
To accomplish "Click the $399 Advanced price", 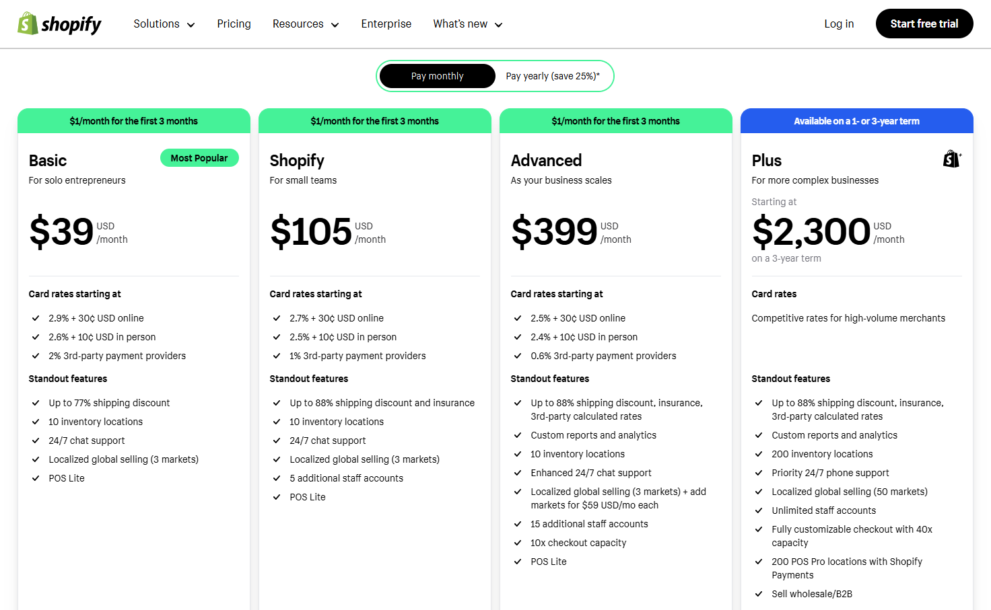I will [554, 232].
